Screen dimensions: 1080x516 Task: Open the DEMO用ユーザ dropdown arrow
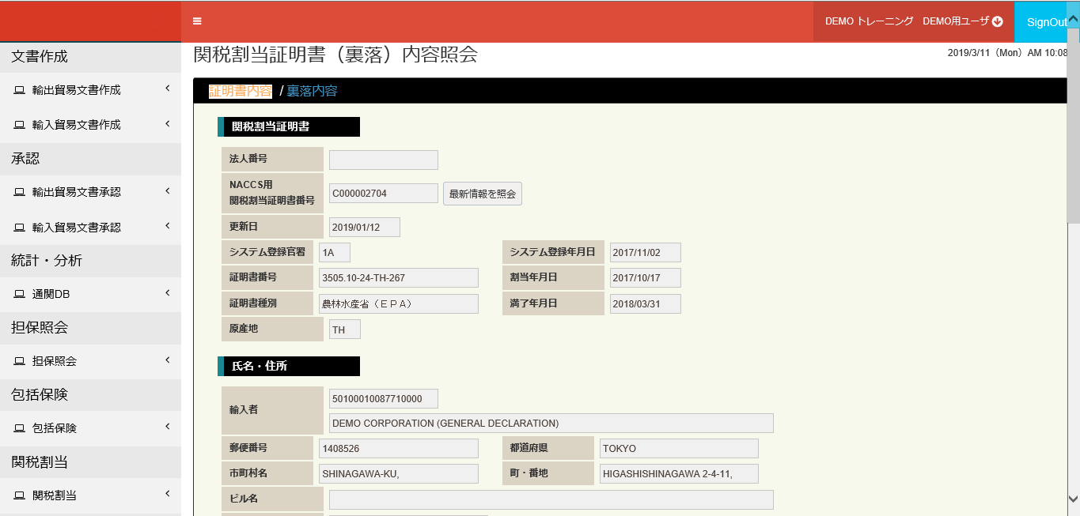tap(998, 22)
